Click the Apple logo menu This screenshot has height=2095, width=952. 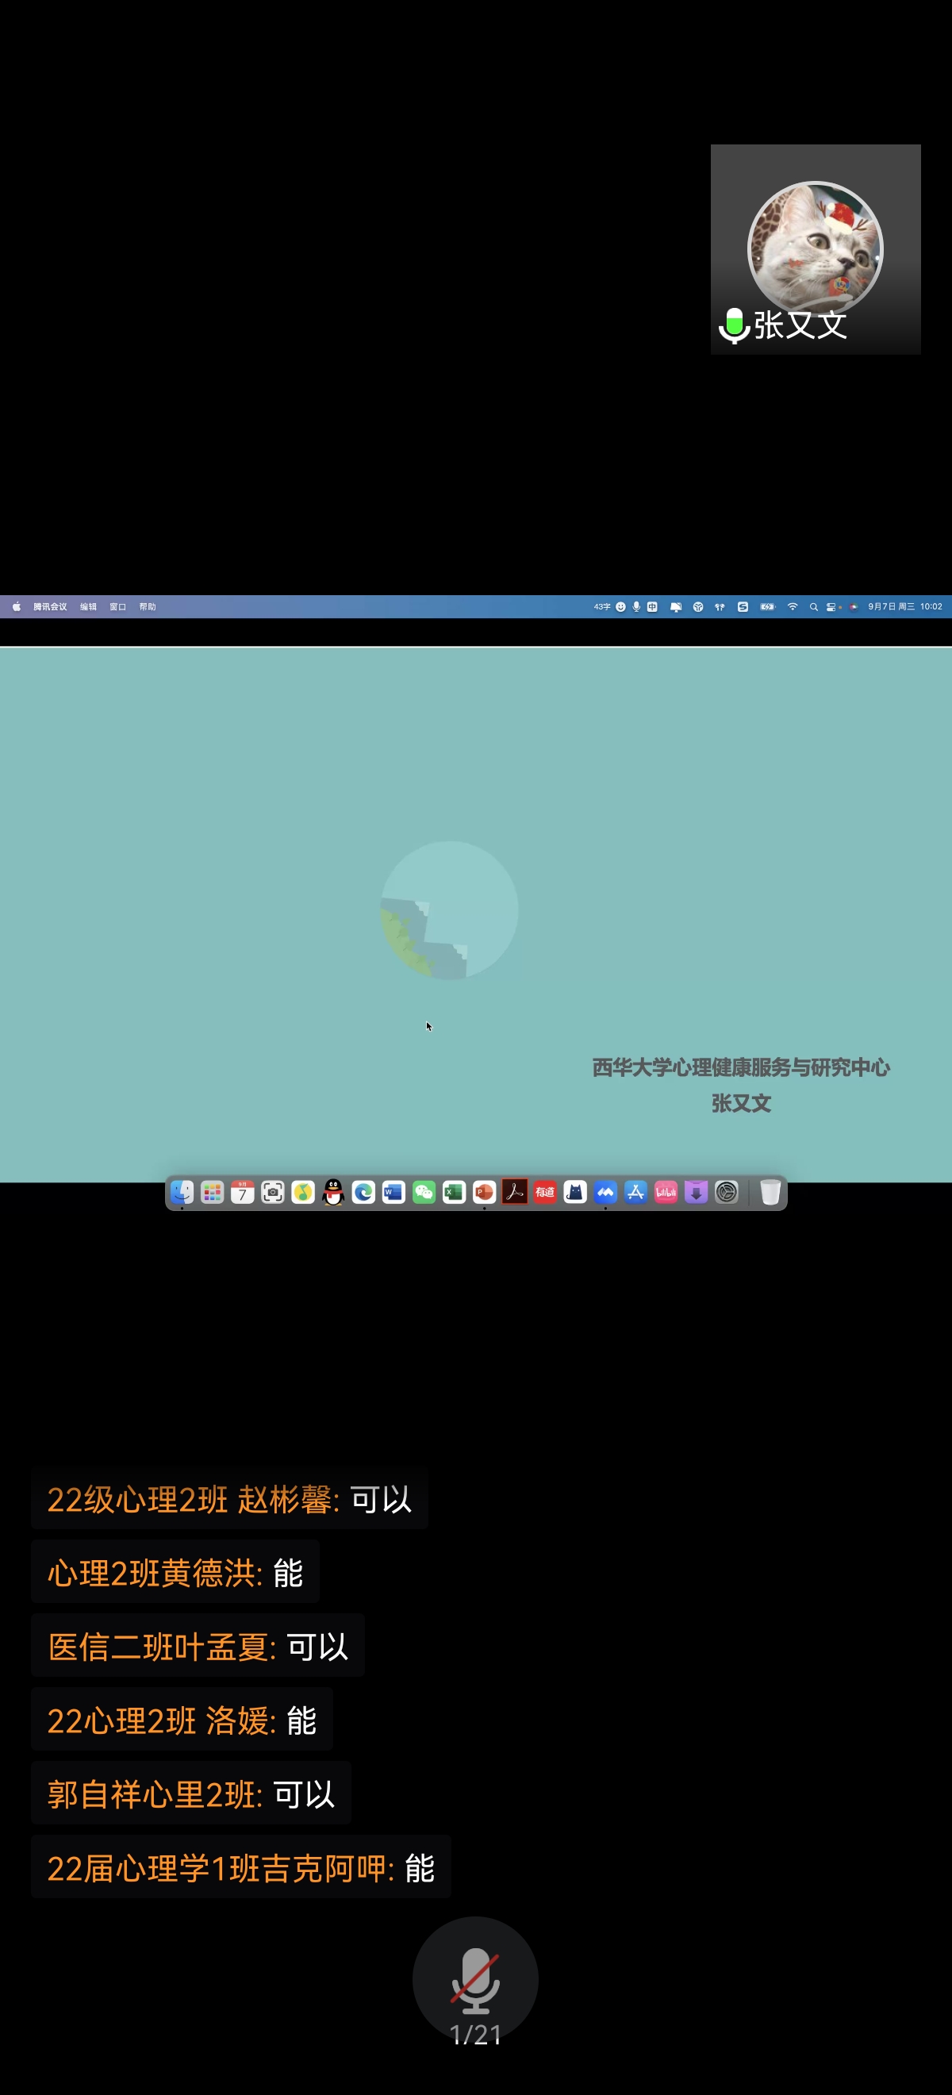[16, 607]
